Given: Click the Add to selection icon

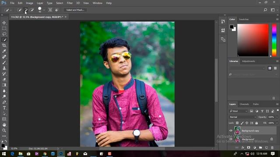Looking at the screenshot, I should (25, 10).
